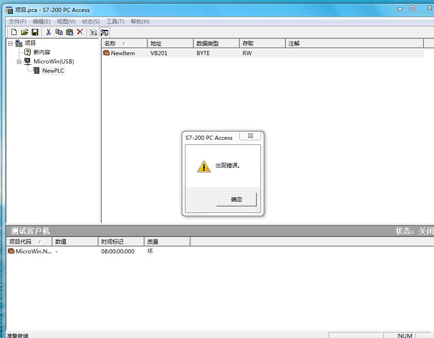
Task: Open the 编辑(E) menu
Action: pos(41,22)
